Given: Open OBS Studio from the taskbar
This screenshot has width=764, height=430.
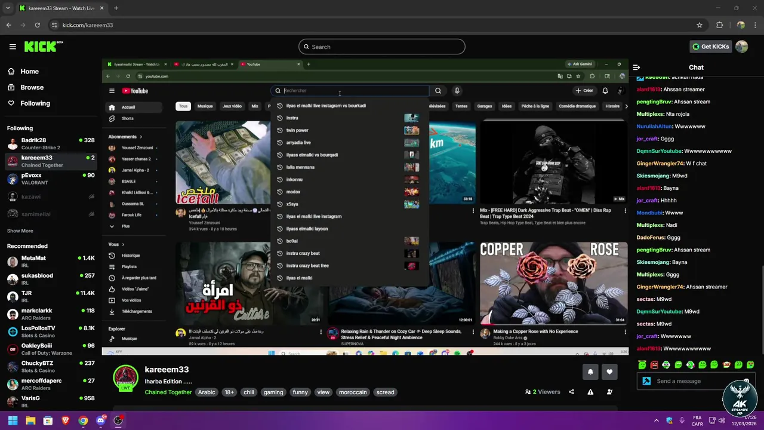Looking at the screenshot, I should tap(118, 420).
